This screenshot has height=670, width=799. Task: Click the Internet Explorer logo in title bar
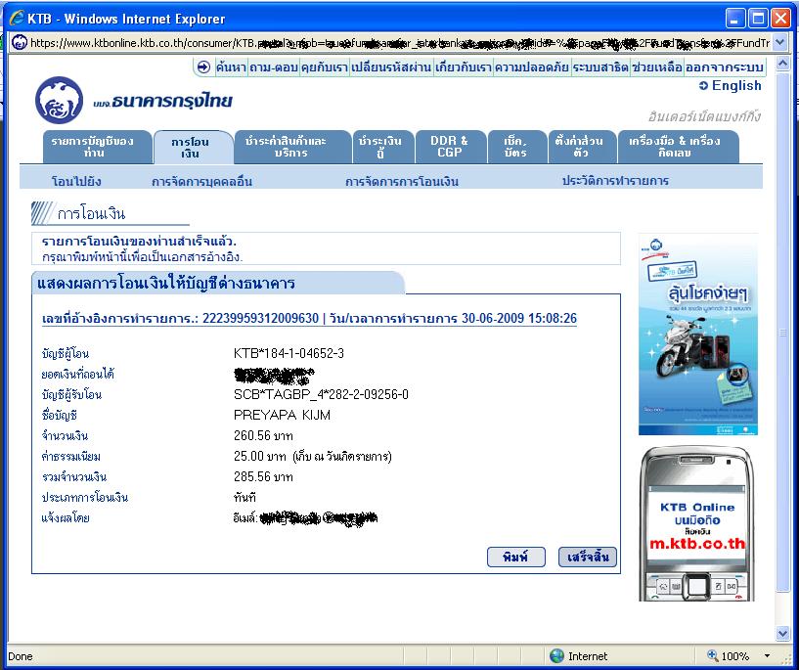click(x=17, y=19)
